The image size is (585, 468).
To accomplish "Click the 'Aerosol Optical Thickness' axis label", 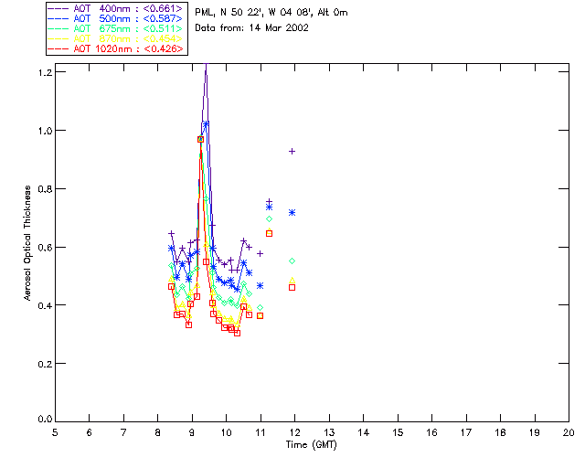I will [27, 243].
